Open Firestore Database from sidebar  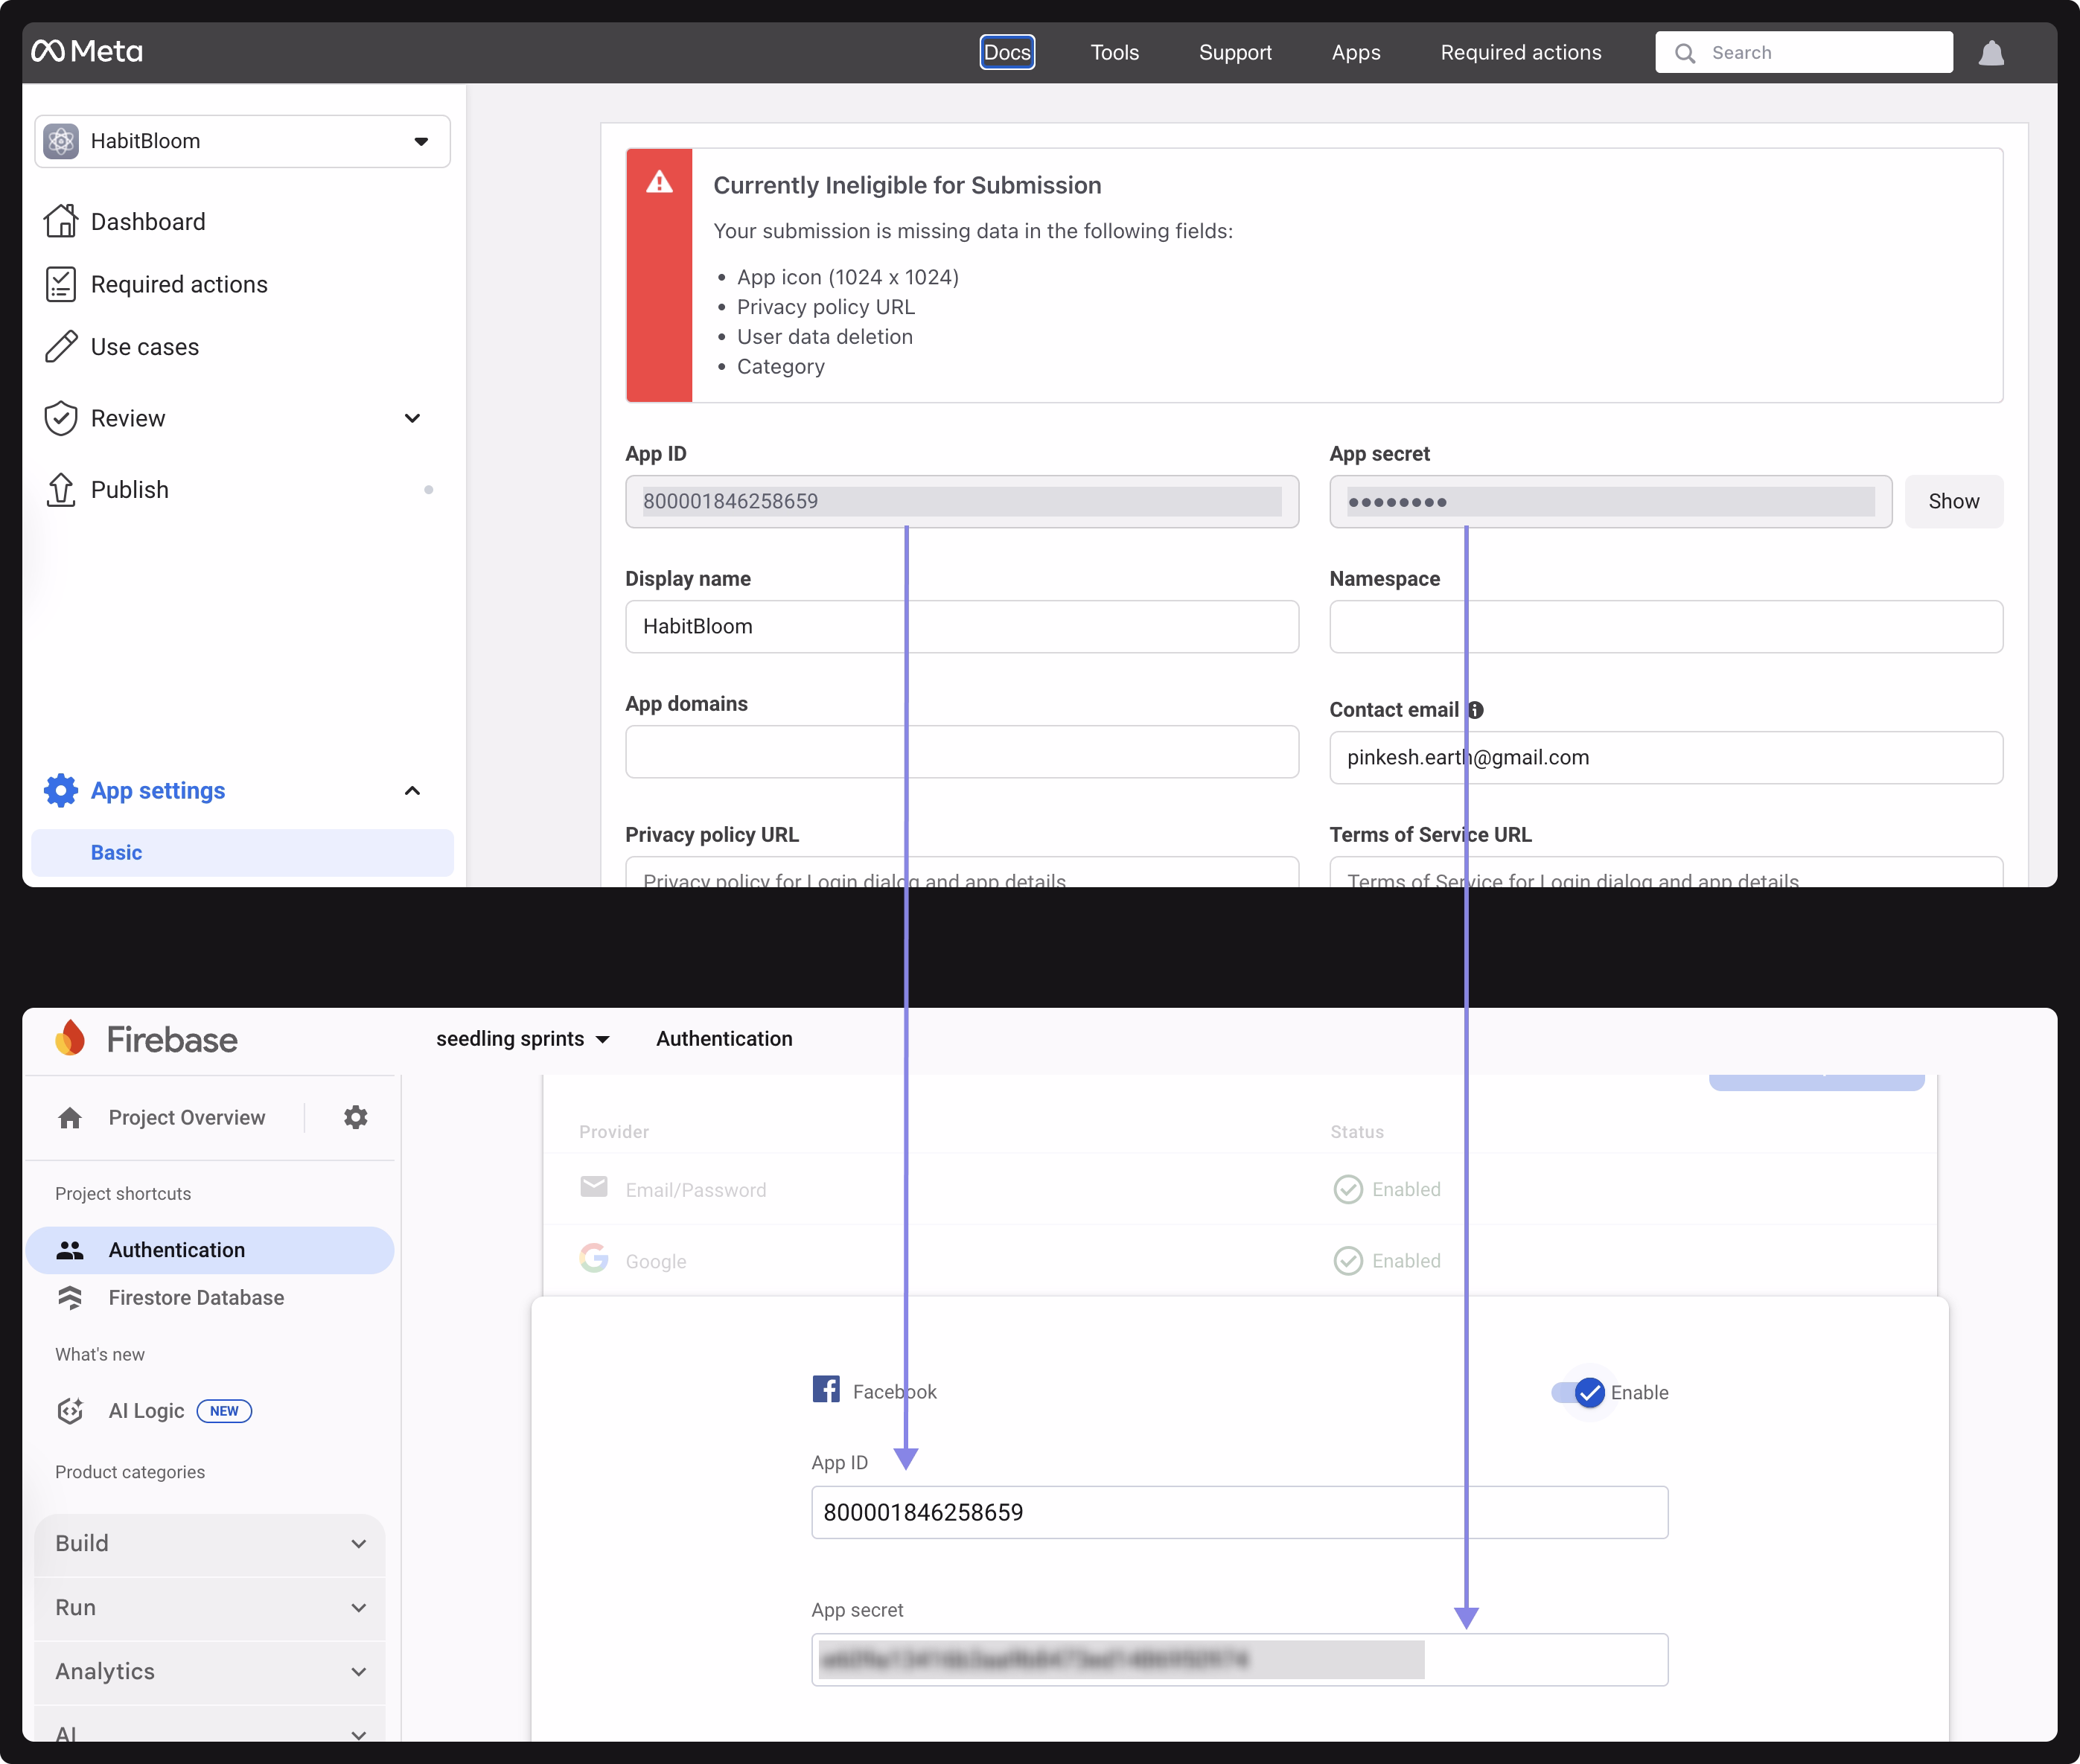[x=196, y=1297]
